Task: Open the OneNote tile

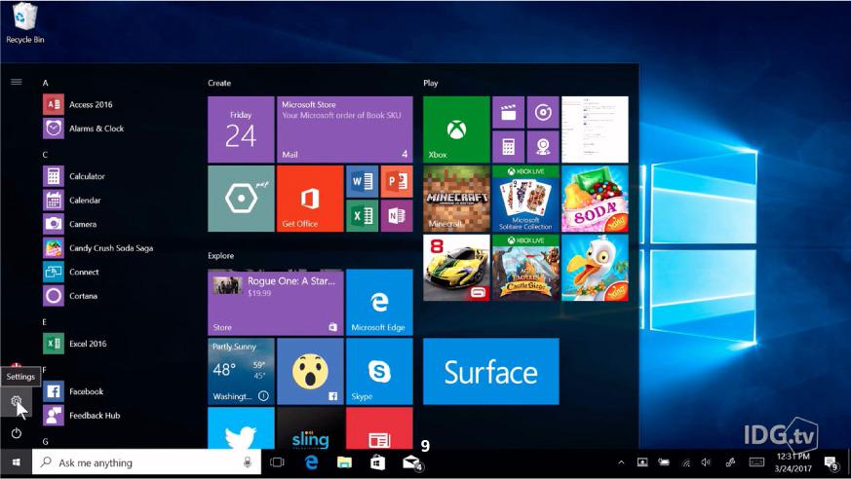Action: tap(397, 216)
